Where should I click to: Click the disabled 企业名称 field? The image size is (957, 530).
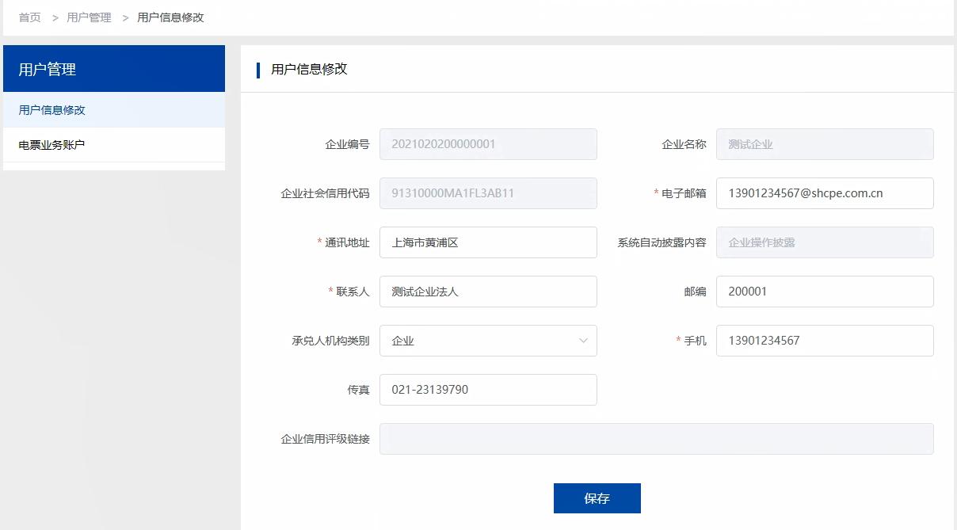[824, 143]
